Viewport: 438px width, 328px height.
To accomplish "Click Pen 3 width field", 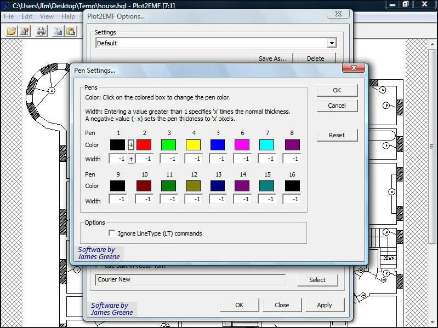I will click(169, 159).
